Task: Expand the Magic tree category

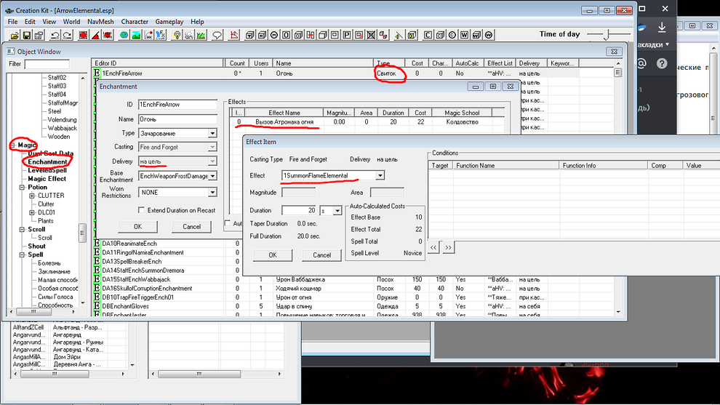Action: point(12,145)
